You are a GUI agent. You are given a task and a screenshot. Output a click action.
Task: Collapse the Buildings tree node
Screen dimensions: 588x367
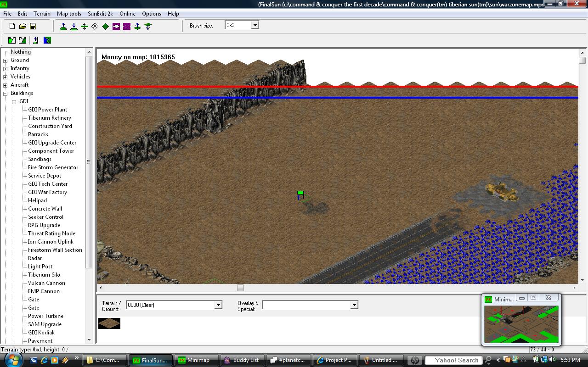tap(6, 93)
